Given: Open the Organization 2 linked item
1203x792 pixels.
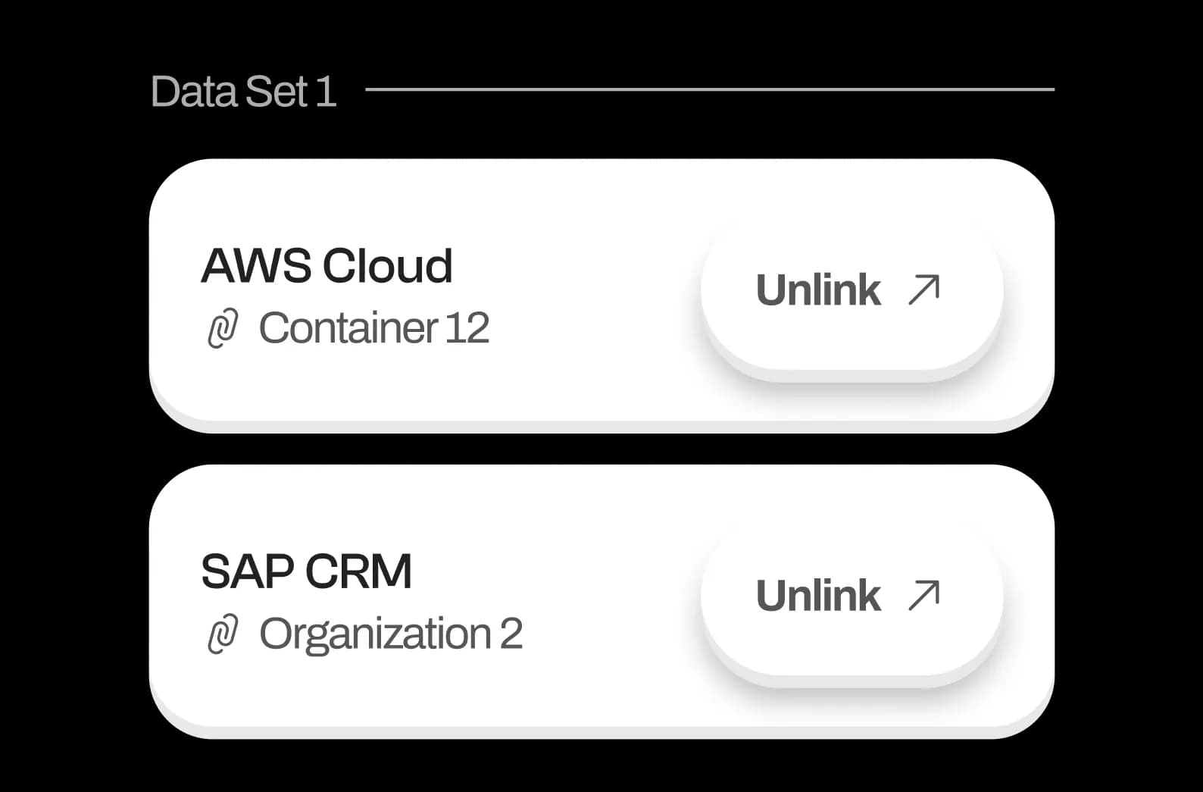Looking at the screenshot, I should 391,634.
